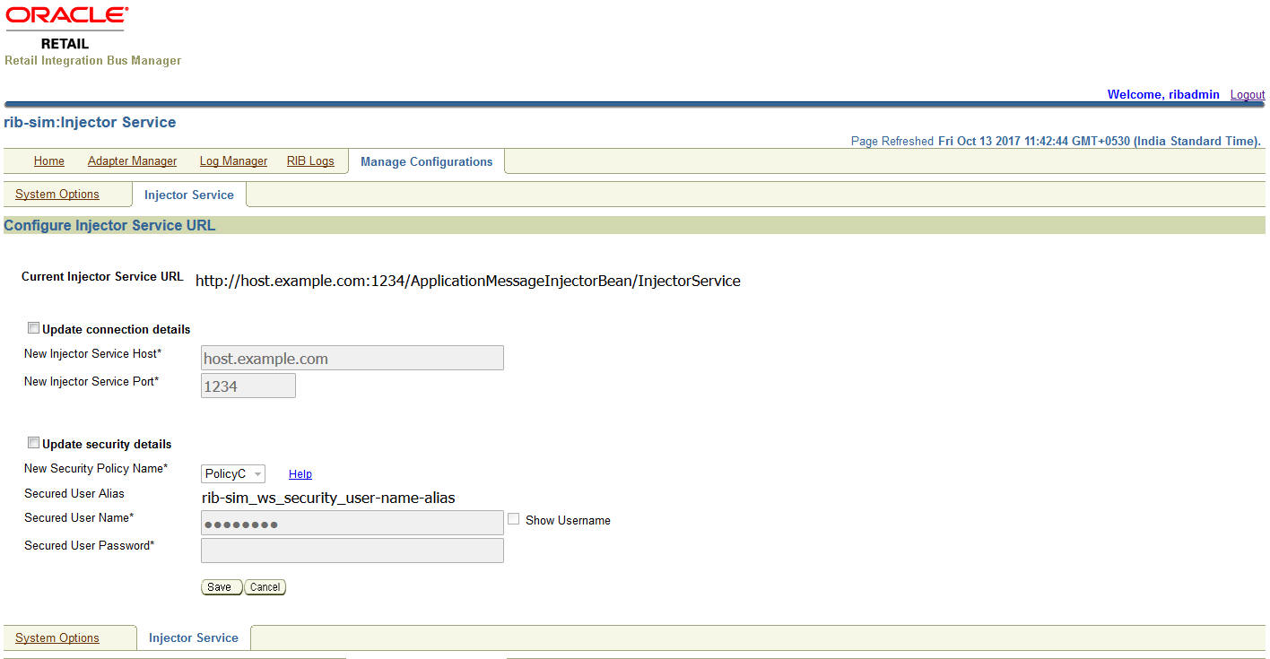Expand the New Security Policy Name dropdown
The image size is (1270, 659).
[233, 473]
